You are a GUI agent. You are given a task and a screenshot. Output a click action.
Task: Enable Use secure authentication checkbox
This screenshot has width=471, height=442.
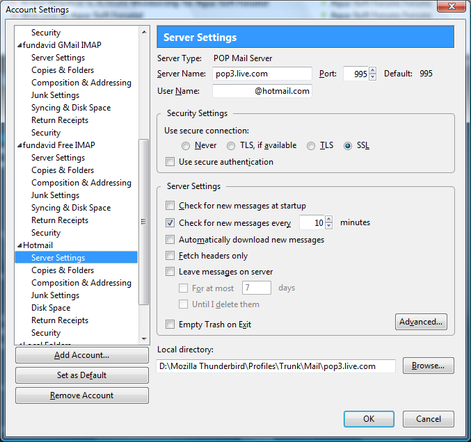[x=170, y=162]
